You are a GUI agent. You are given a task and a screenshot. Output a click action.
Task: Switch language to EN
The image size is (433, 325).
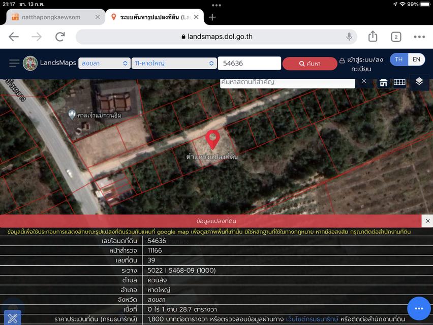416,59
